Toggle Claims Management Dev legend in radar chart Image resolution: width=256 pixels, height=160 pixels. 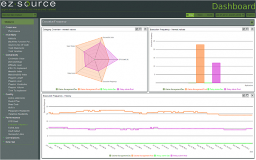(66, 89)
